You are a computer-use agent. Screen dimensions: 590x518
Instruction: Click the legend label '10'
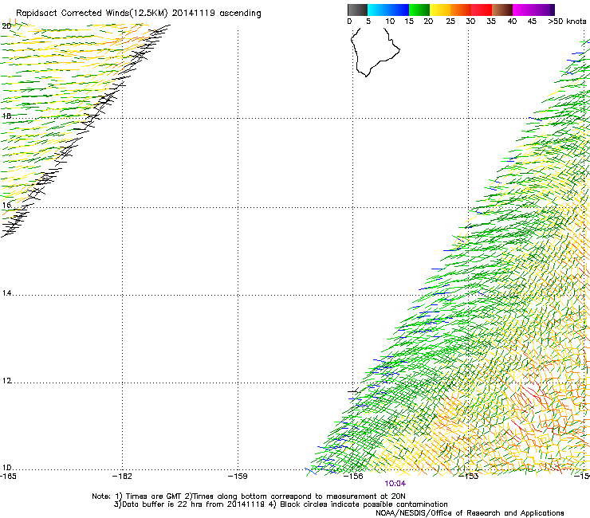[x=390, y=22]
